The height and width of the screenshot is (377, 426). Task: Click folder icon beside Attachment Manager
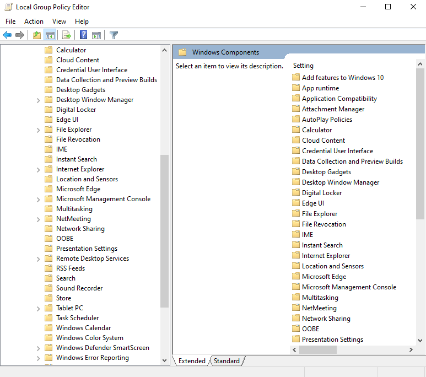(296, 109)
